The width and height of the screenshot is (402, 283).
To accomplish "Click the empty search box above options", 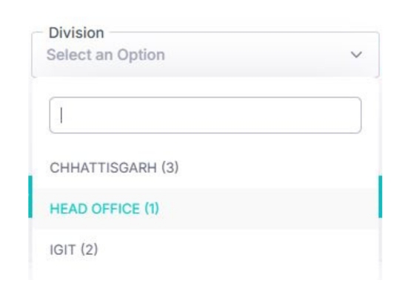I will click(x=205, y=115).
